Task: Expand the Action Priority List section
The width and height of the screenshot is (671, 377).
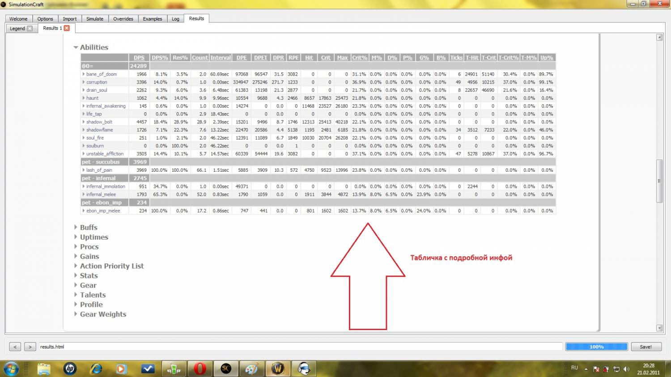Action: pos(76,266)
